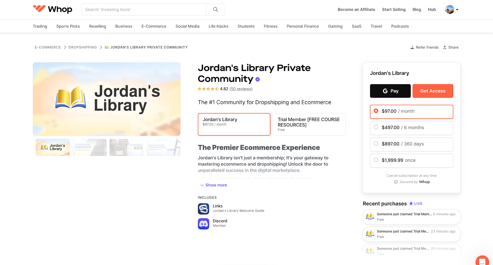
Task: Click the Google Pay button
Action: (390, 91)
